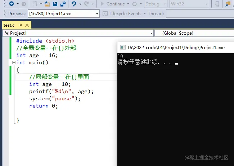The width and height of the screenshot is (234, 166).
Task: Click the '10' output in the console
Action: point(120,56)
